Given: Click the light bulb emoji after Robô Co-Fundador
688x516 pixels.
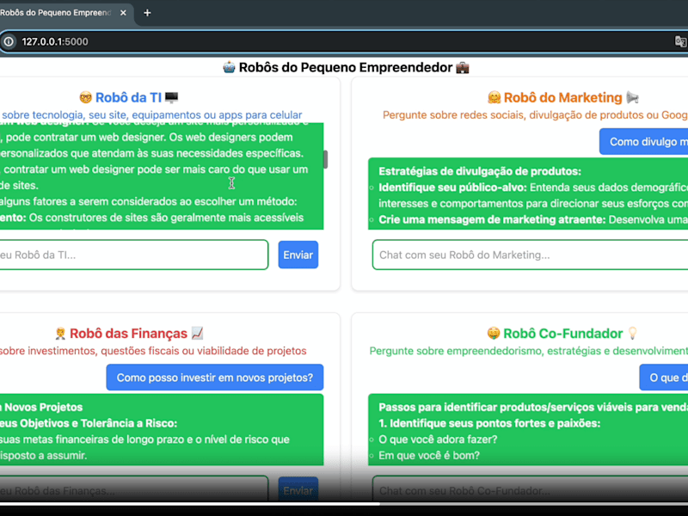Looking at the screenshot, I should point(632,334).
